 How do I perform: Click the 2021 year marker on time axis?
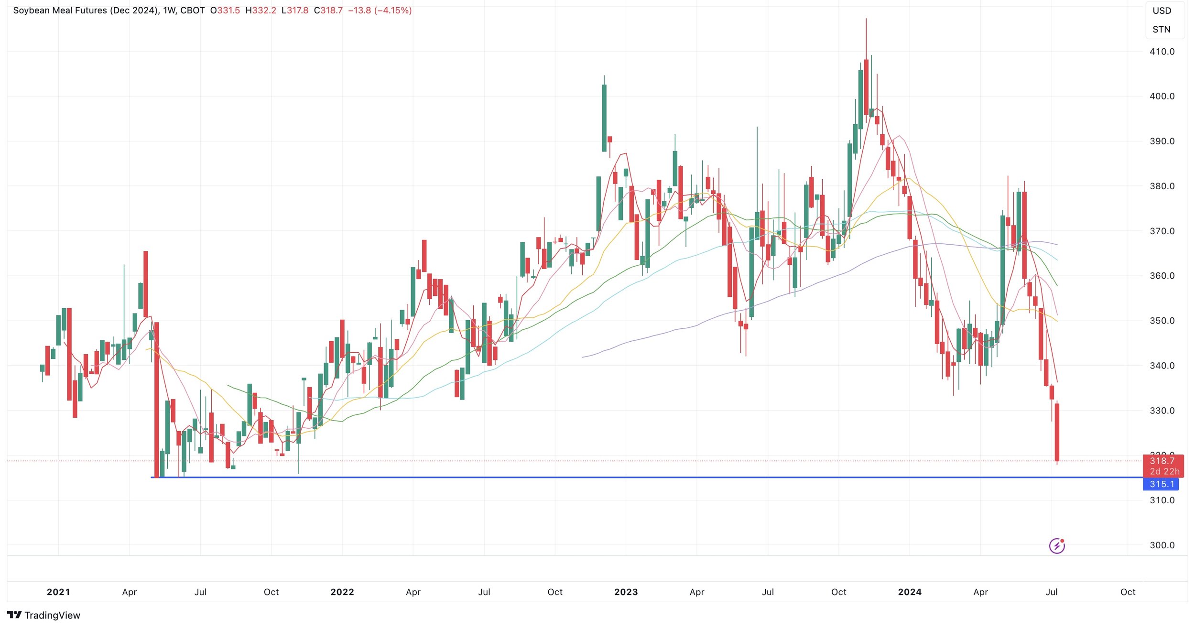pos(58,592)
